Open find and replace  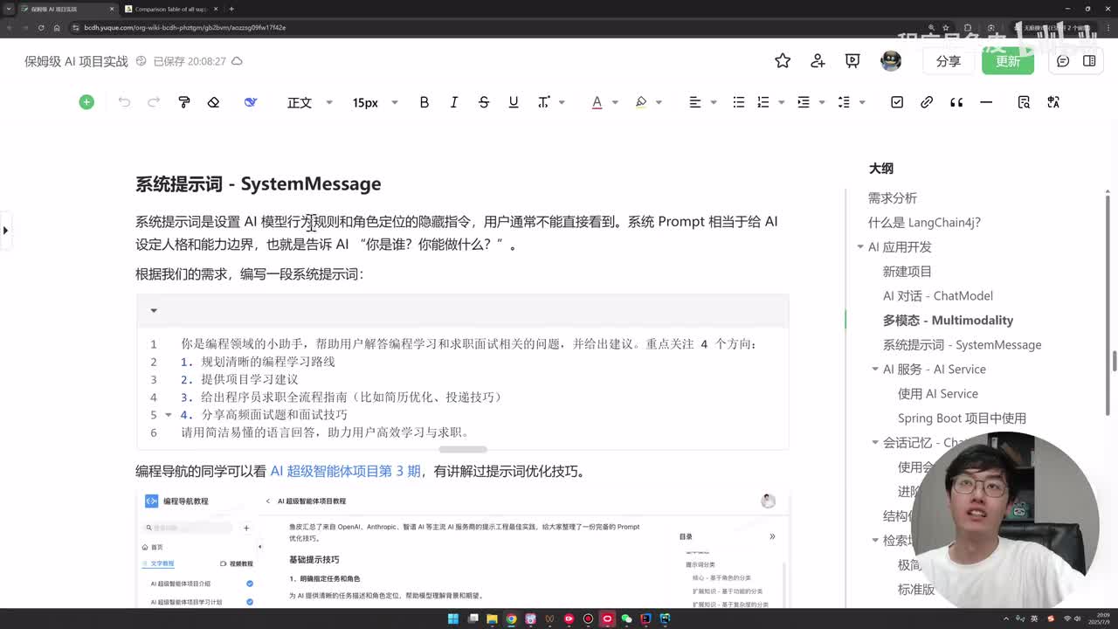(1024, 102)
